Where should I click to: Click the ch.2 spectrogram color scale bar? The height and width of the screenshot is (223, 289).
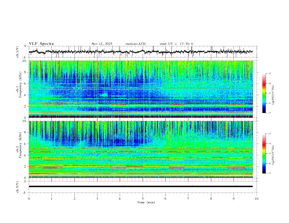tap(264, 153)
